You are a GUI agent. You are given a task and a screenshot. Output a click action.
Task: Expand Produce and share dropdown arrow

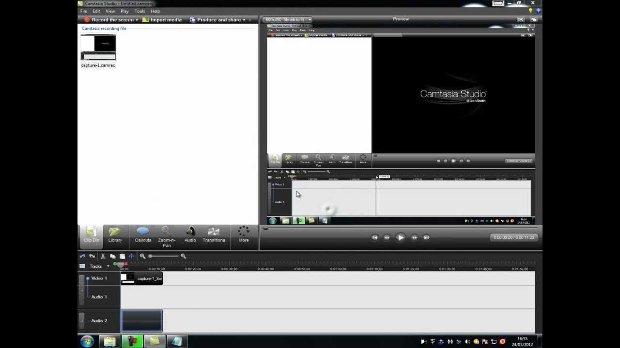[244, 20]
